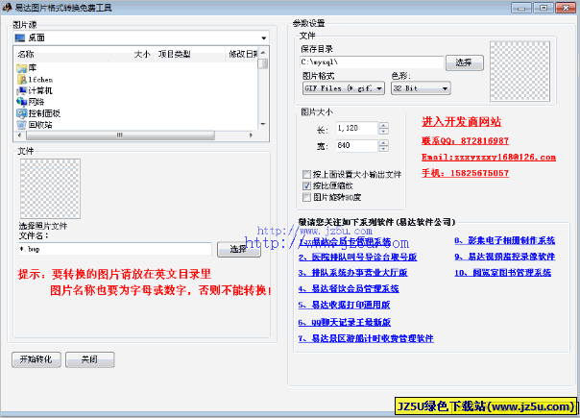
Task: Click the file list vertical scrollbar down arrow
Action: pyautogui.click(x=263, y=124)
